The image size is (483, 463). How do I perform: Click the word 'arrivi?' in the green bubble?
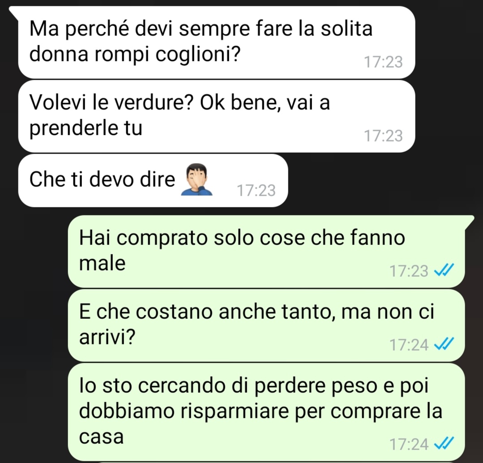(107, 338)
